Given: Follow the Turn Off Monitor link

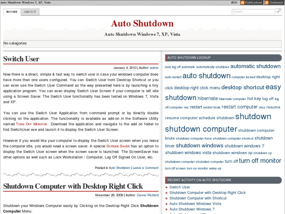Looking at the screenshot, I should 31,124.
